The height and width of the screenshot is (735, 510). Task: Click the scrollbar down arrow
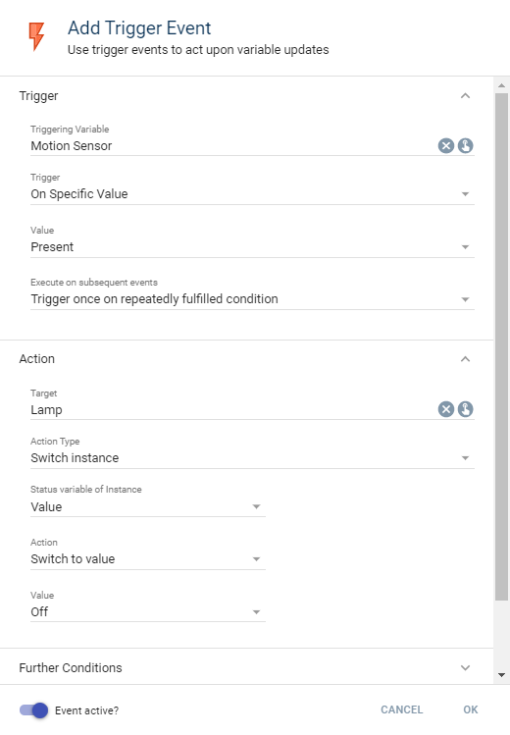[501, 675]
